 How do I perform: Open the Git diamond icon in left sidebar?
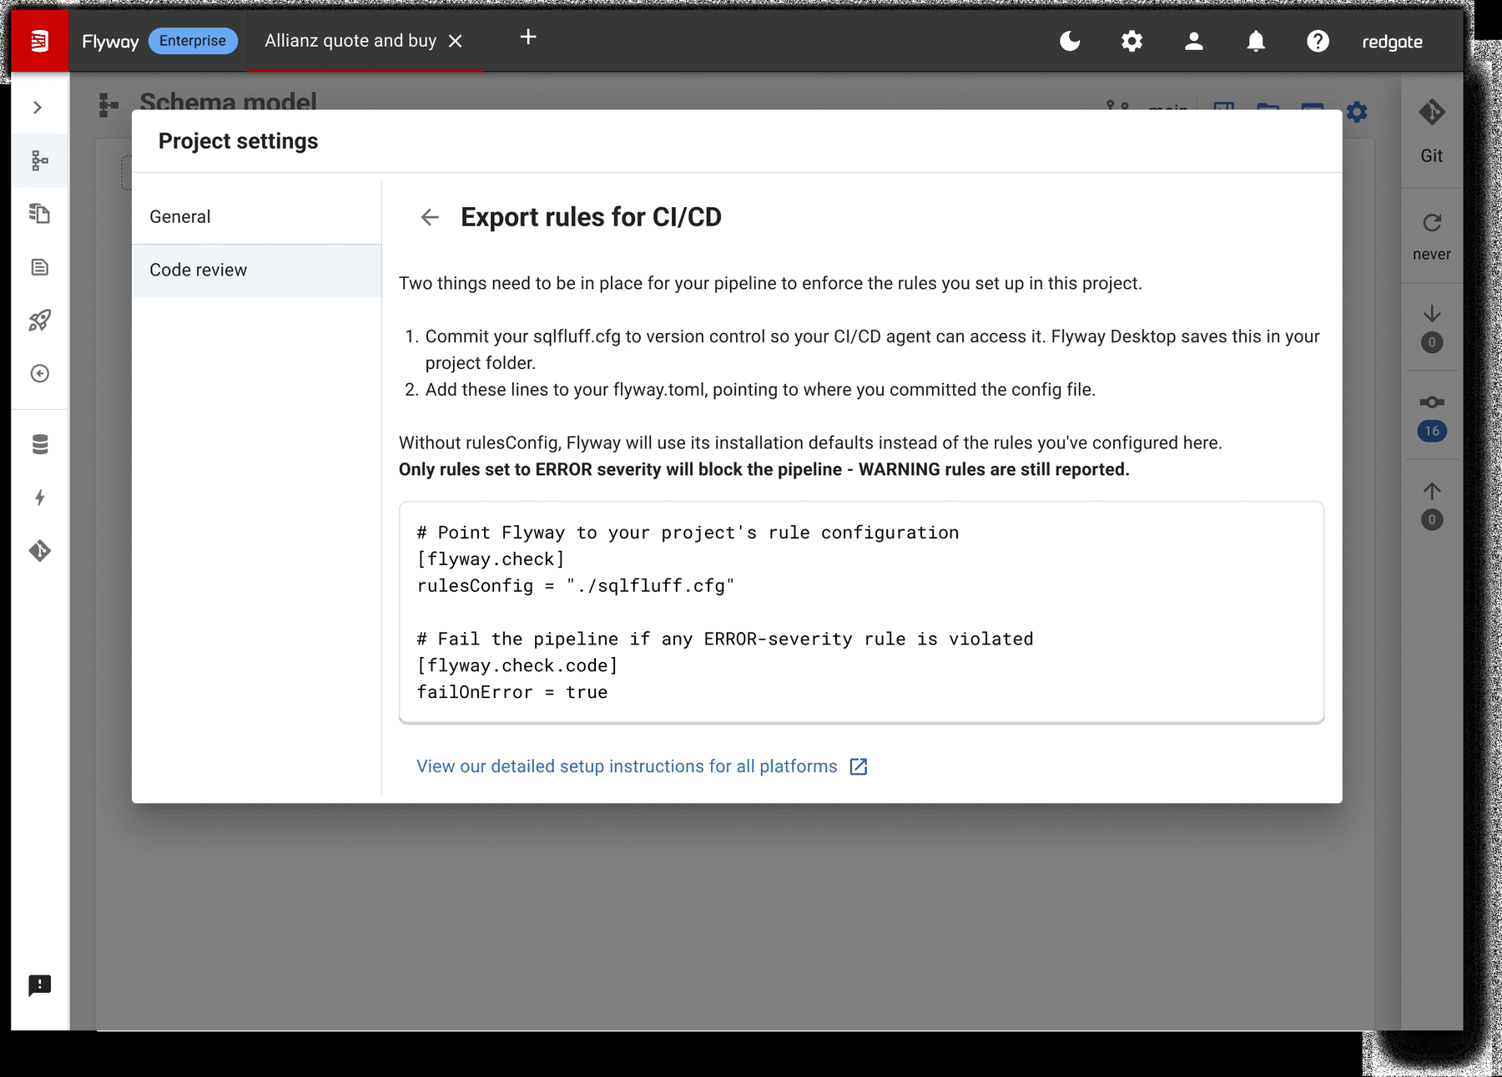[x=40, y=551]
